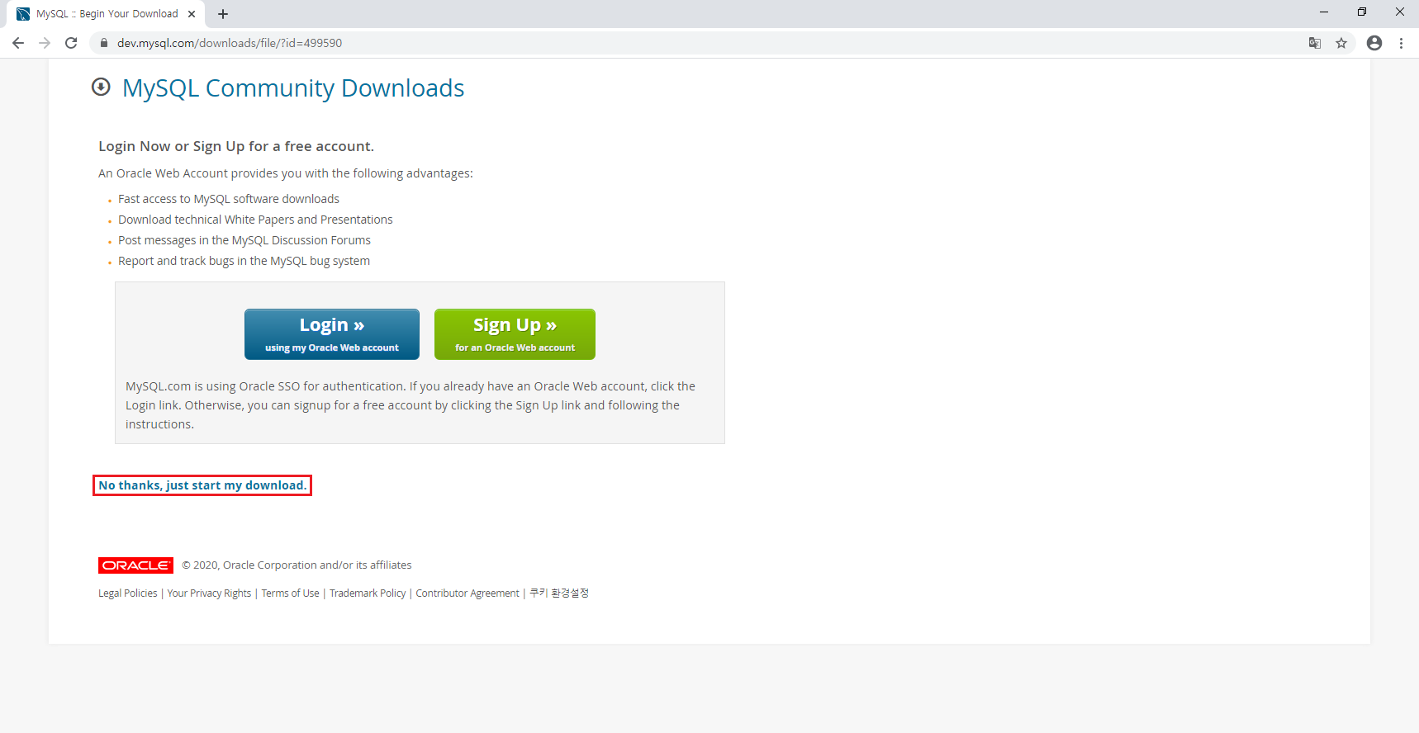Screen dimensions: 1419x733
Task: Open MySQL Community Downloads heading link
Action: pyautogui.click(x=293, y=88)
